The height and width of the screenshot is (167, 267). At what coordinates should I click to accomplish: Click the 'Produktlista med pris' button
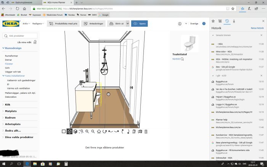[63, 24]
